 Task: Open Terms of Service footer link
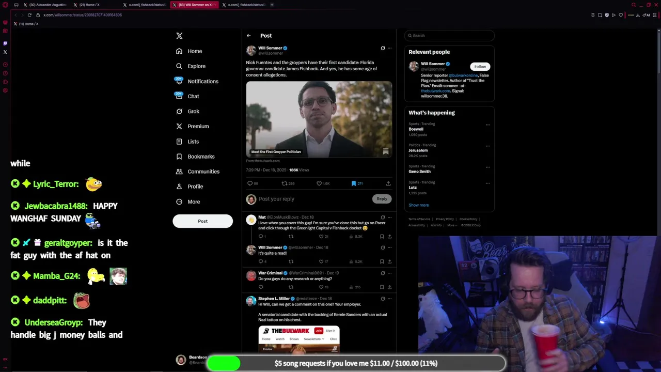(419, 219)
